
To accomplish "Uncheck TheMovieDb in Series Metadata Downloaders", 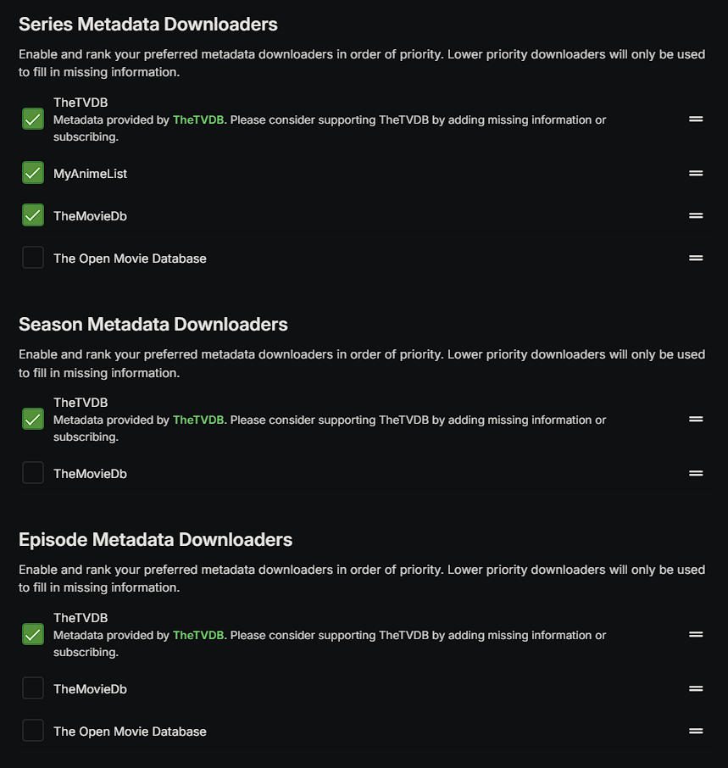I will [x=33, y=215].
